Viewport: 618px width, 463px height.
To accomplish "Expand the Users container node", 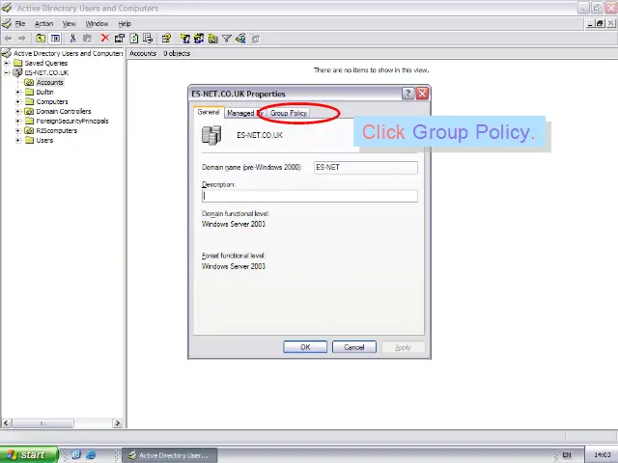I will click(18, 140).
